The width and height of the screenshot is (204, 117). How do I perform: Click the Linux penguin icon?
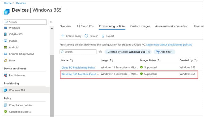point(6,60)
